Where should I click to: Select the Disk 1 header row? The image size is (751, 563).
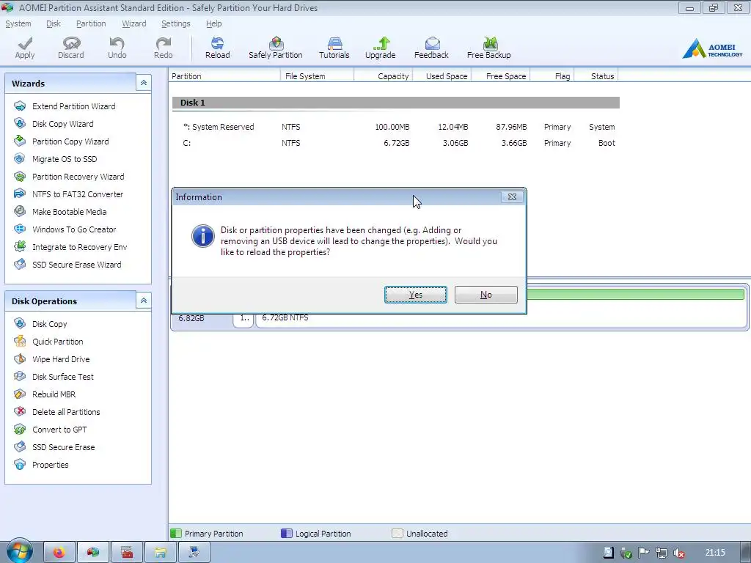pyautogui.click(x=395, y=103)
